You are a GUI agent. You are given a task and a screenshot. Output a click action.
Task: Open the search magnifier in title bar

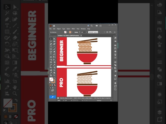pos(92,26)
